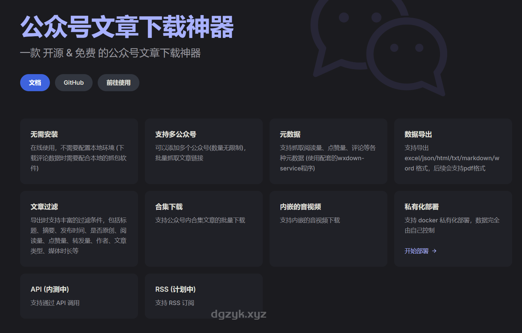
Task: Click the RSS (计划中) card heading
Action: (x=175, y=289)
